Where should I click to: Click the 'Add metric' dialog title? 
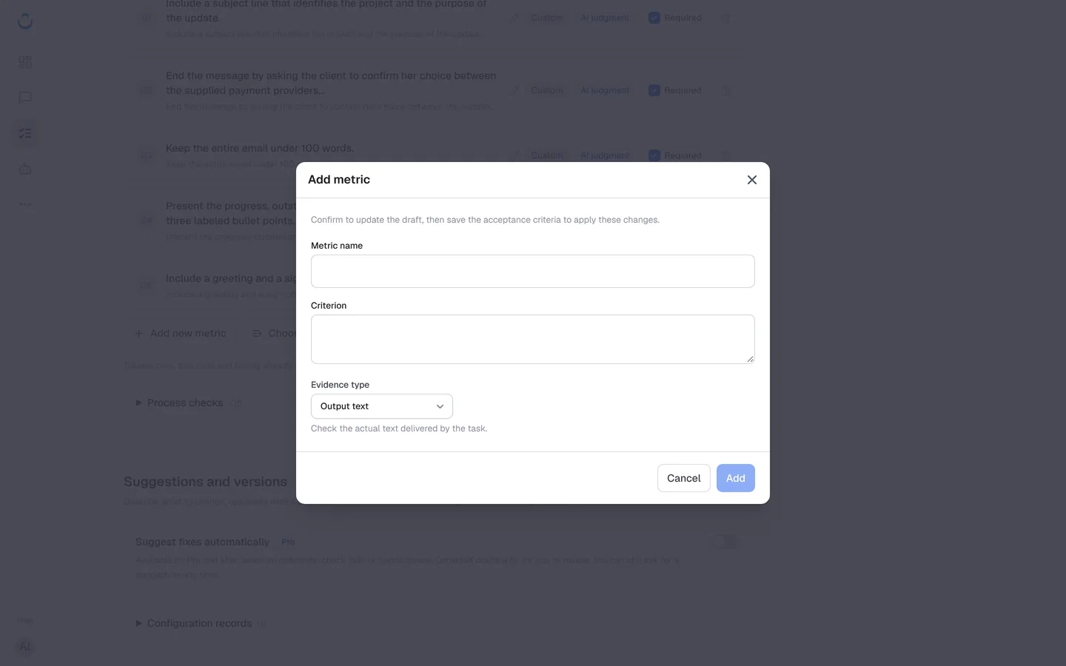coord(339,180)
